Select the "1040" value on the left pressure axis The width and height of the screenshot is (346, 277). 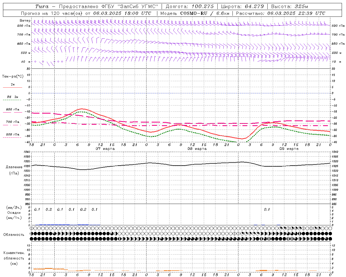click(27, 152)
